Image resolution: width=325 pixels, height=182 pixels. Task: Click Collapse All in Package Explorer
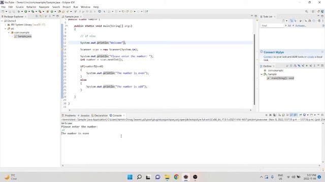[37, 16]
